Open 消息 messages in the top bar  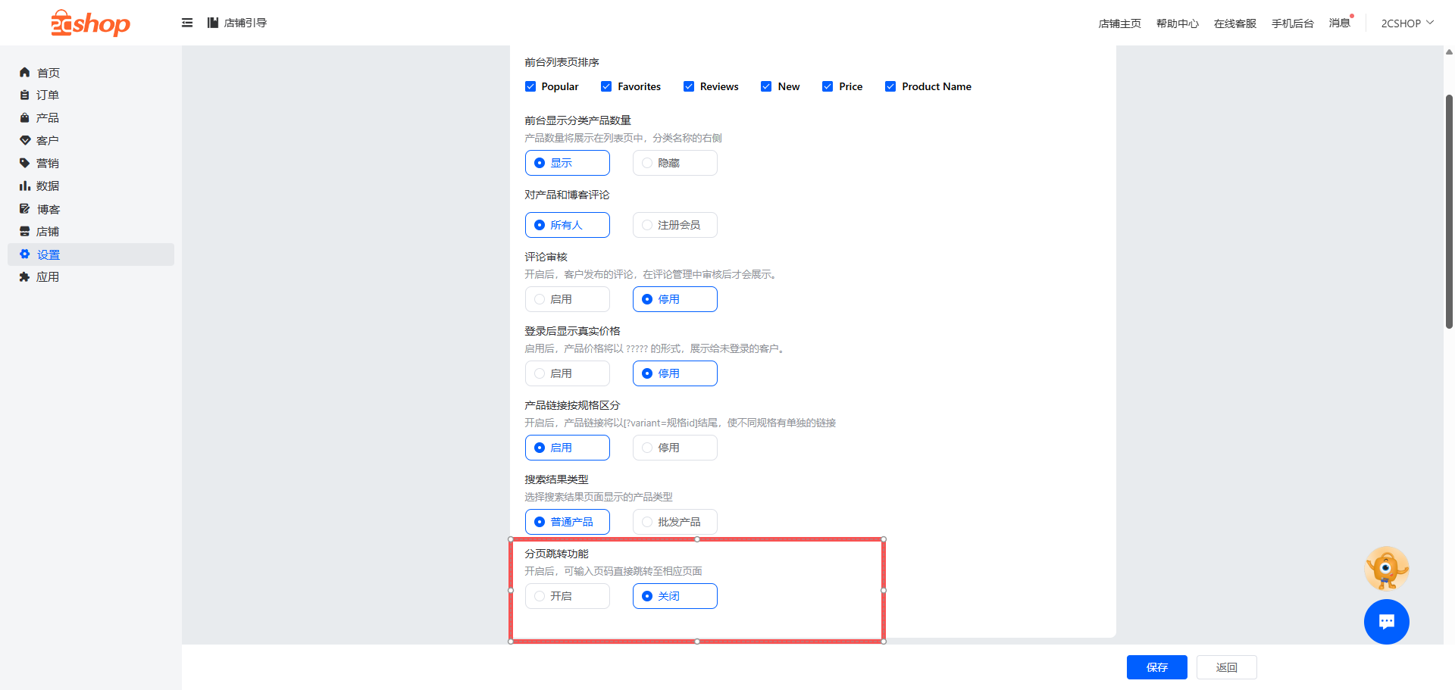tap(1339, 23)
